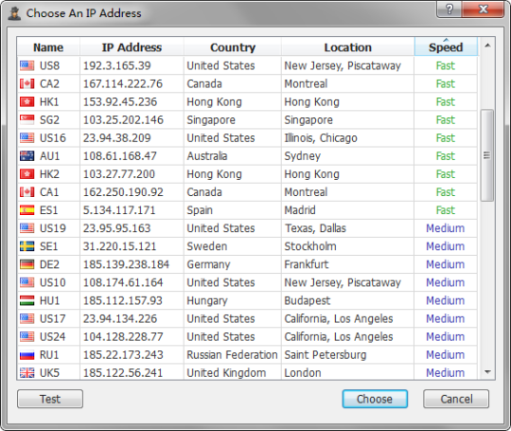
Task: Click the US flag icon beside US8
Action: coord(26,65)
